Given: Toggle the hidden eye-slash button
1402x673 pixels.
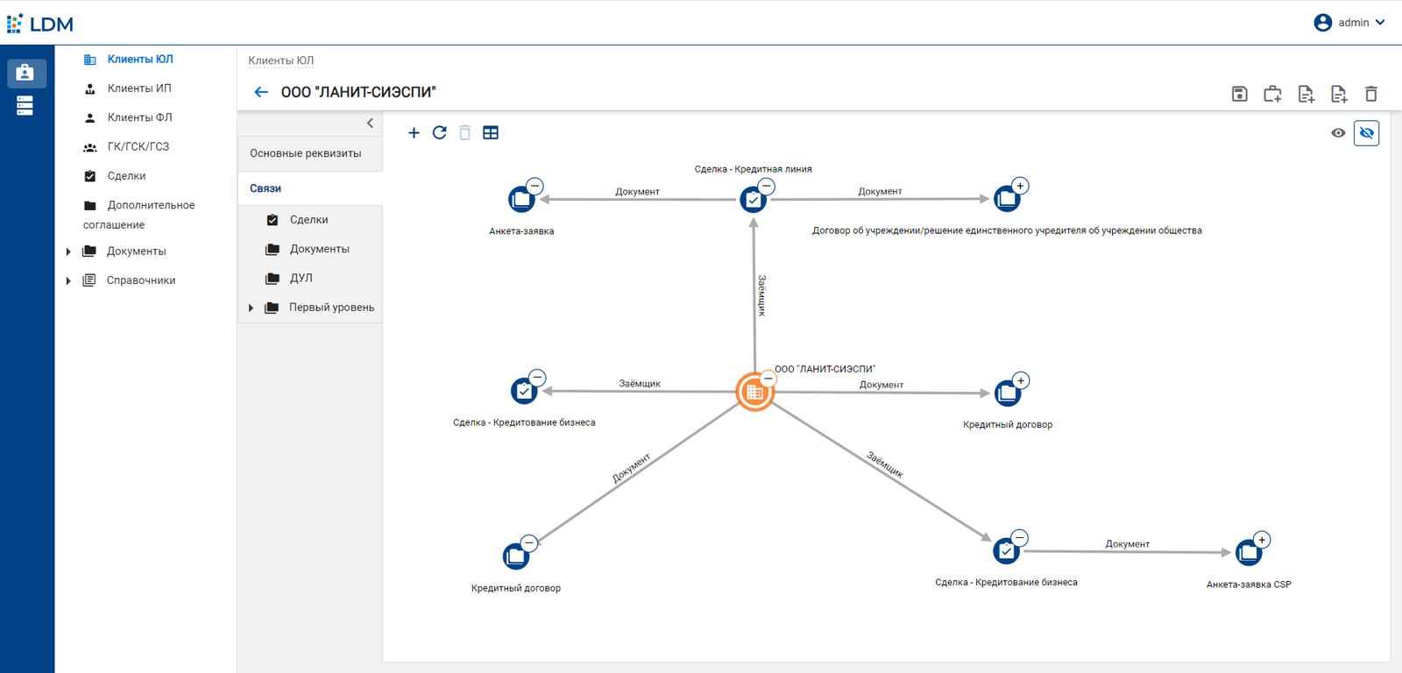Looking at the screenshot, I should (1366, 133).
